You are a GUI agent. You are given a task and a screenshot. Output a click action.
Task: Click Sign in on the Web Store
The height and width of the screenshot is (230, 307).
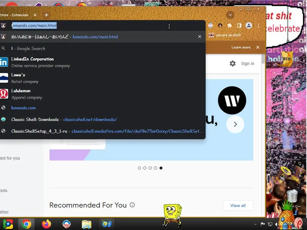(x=248, y=63)
